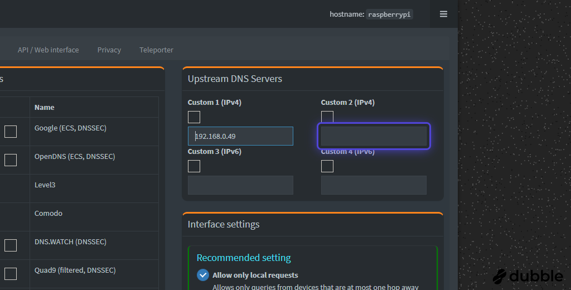Enable the Custom 2 (IPv4) checkbox
Screen dimensions: 571x290
click(x=327, y=116)
